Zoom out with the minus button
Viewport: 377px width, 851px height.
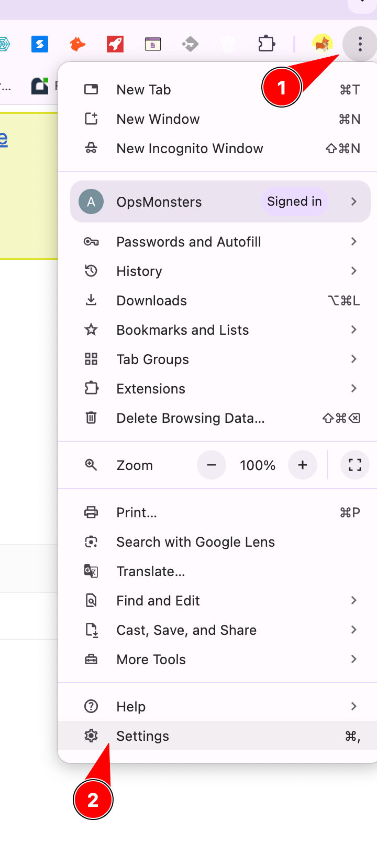click(212, 465)
